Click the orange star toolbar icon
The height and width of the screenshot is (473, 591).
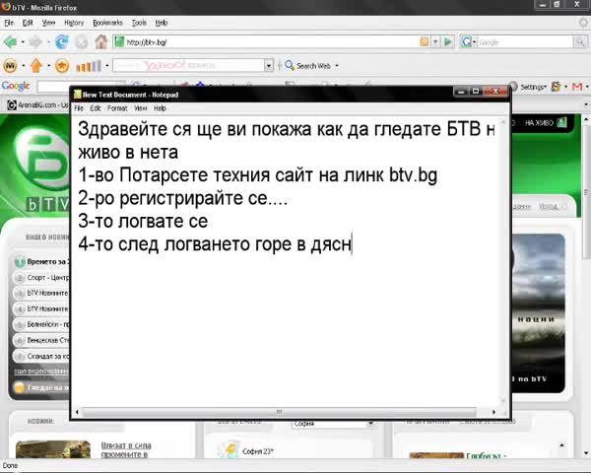[62, 66]
